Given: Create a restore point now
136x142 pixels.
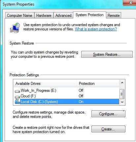Looking at the screenshot, I should (108, 129).
